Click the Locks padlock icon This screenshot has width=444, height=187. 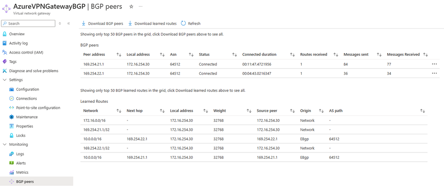point(12,135)
